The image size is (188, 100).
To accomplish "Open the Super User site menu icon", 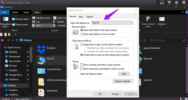I will (184, 2).
